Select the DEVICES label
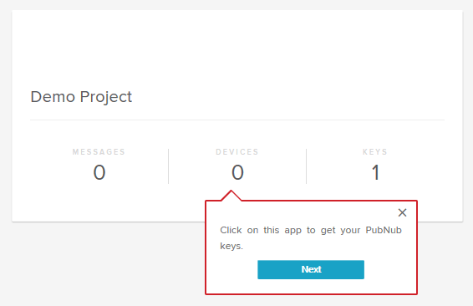473x306 pixels. tap(237, 152)
